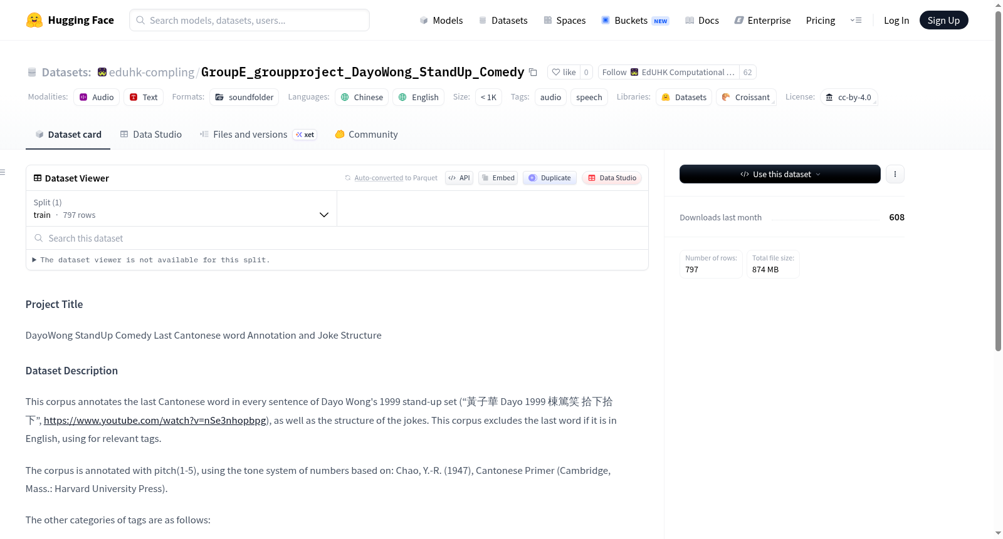
Task: Click the Total file size 874 MB
Action: (x=773, y=264)
